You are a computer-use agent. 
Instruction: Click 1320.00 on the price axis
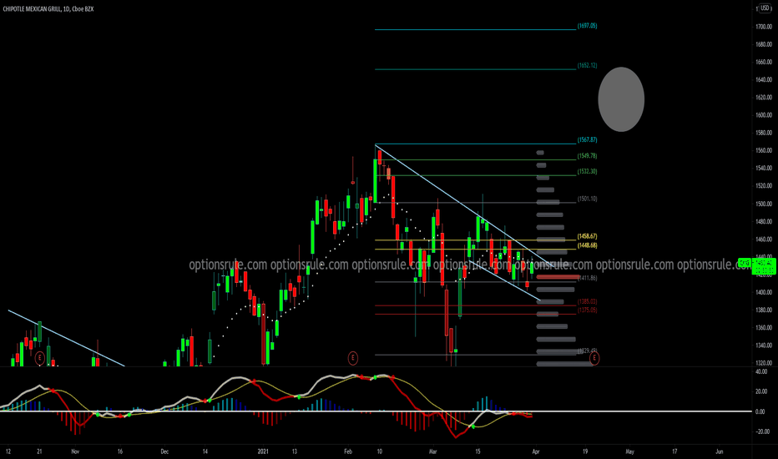point(764,363)
